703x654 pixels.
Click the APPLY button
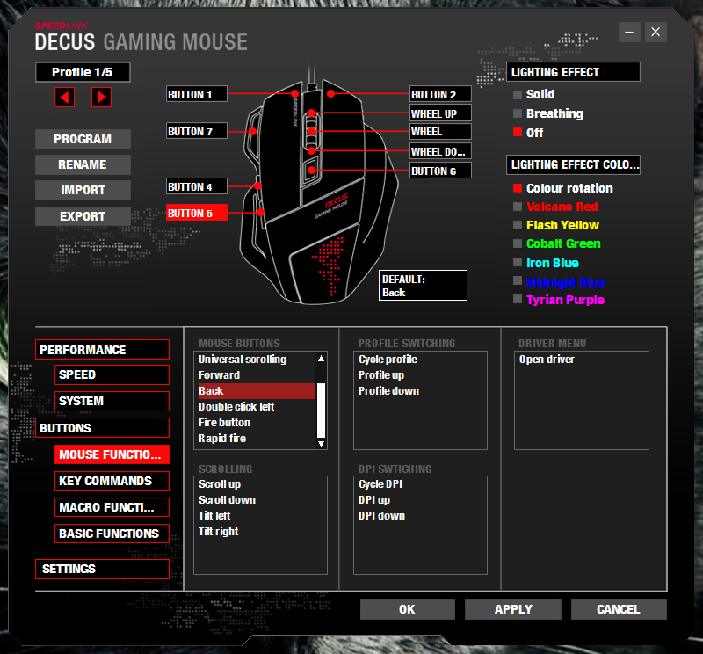point(512,609)
